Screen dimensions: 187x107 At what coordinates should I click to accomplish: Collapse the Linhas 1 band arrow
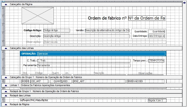[6, 85]
